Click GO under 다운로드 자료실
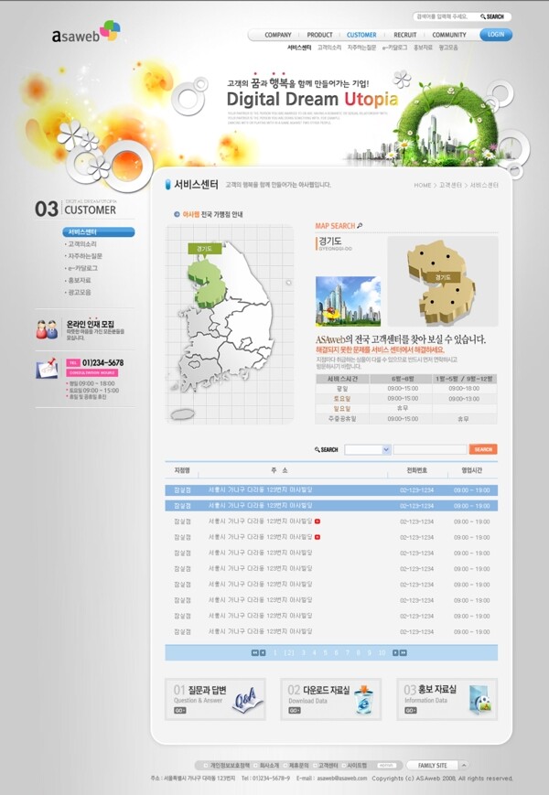The height and width of the screenshot is (795, 549). click(295, 710)
